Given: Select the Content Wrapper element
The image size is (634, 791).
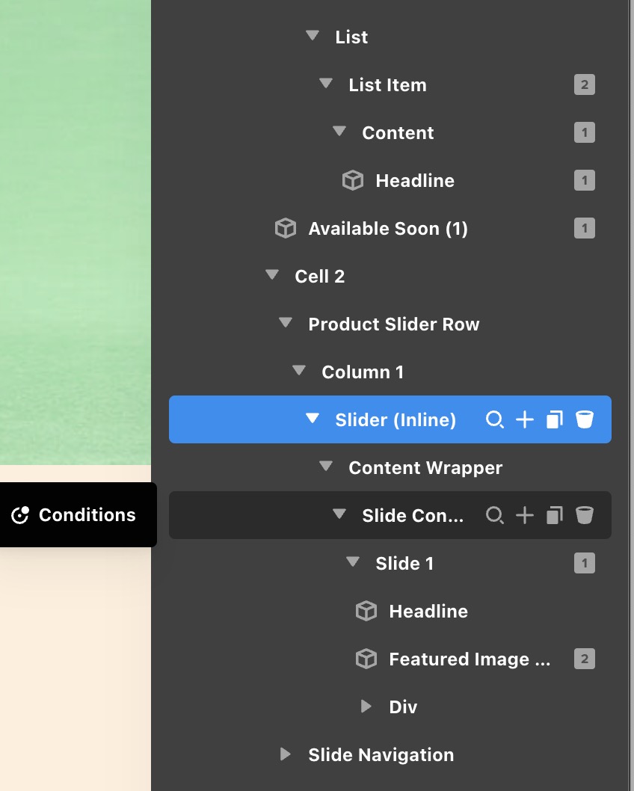Looking at the screenshot, I should (x=425, y=468).
